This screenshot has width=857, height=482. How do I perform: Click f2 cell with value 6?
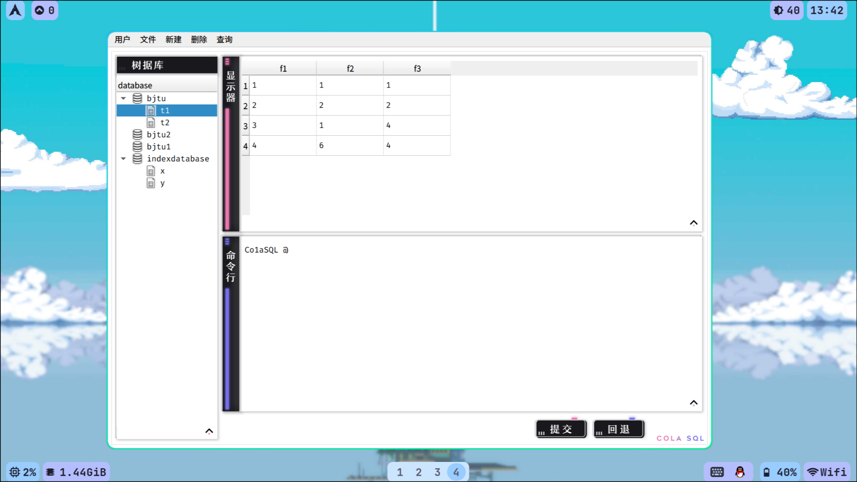coord(350,145)
